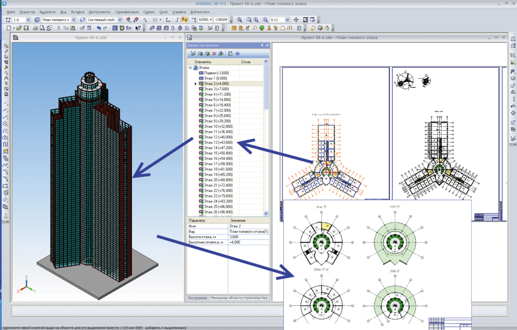Click the Open file folder icon
517x330 pixels.
point(19,28)
